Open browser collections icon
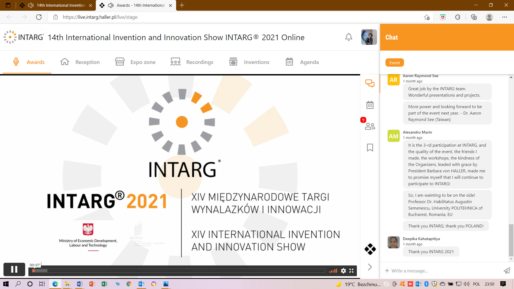This screenshot has width=514, height=289. tap(474, 17)
